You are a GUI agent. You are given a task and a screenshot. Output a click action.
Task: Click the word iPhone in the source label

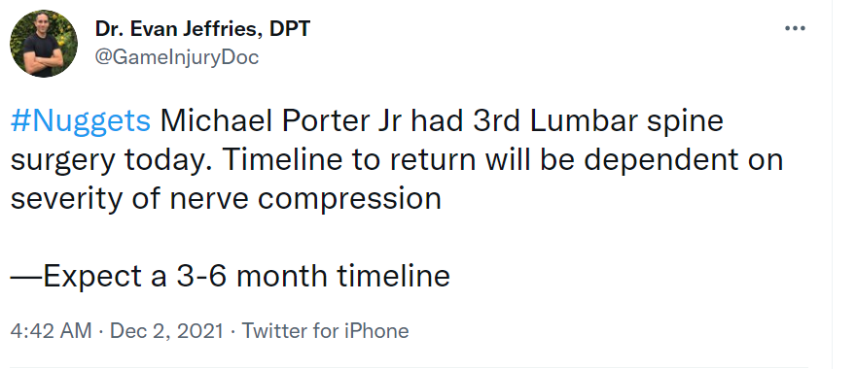375,331
